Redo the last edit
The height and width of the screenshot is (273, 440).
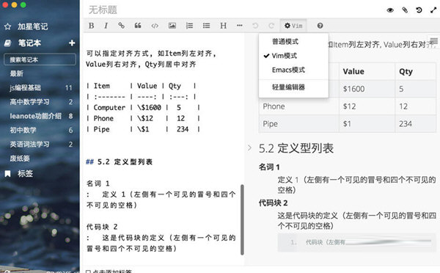pyautogui.click(x=271, y=26)
